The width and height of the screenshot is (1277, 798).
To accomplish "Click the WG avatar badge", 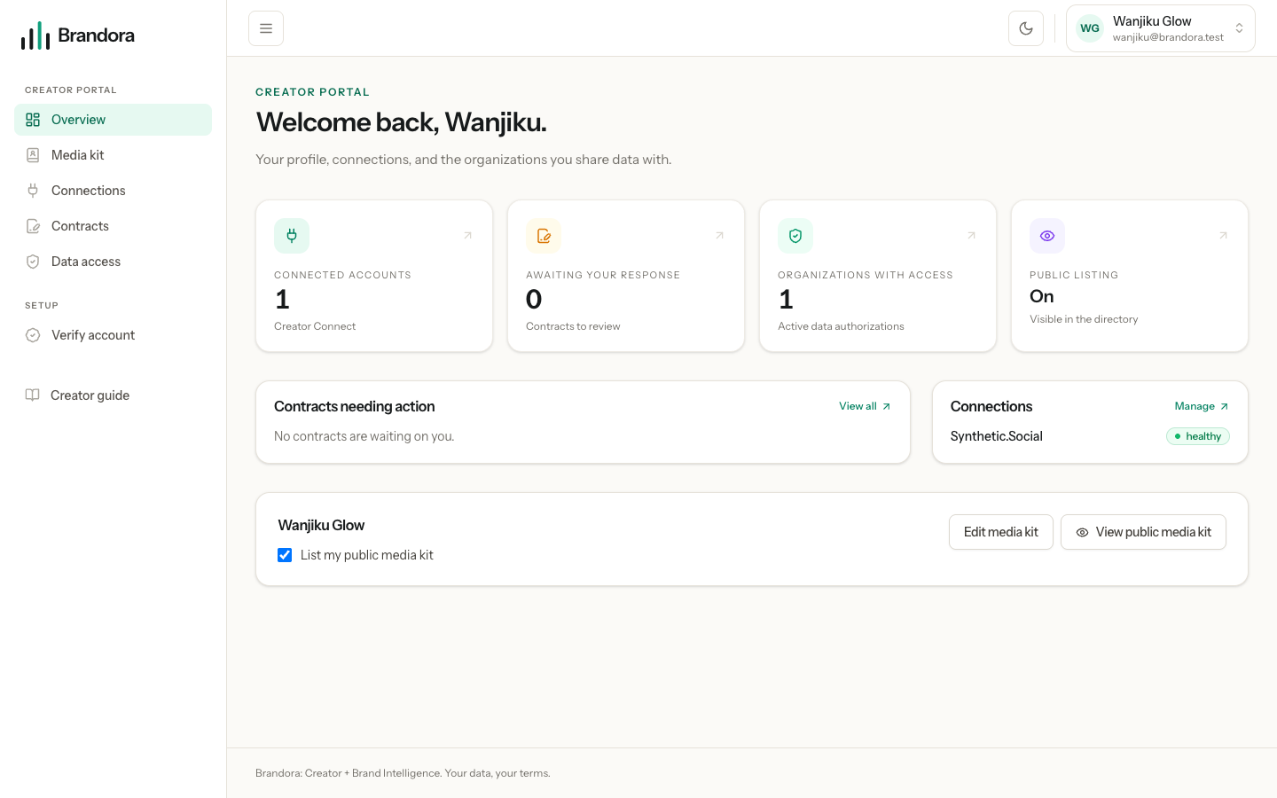I will (1090, 28).
